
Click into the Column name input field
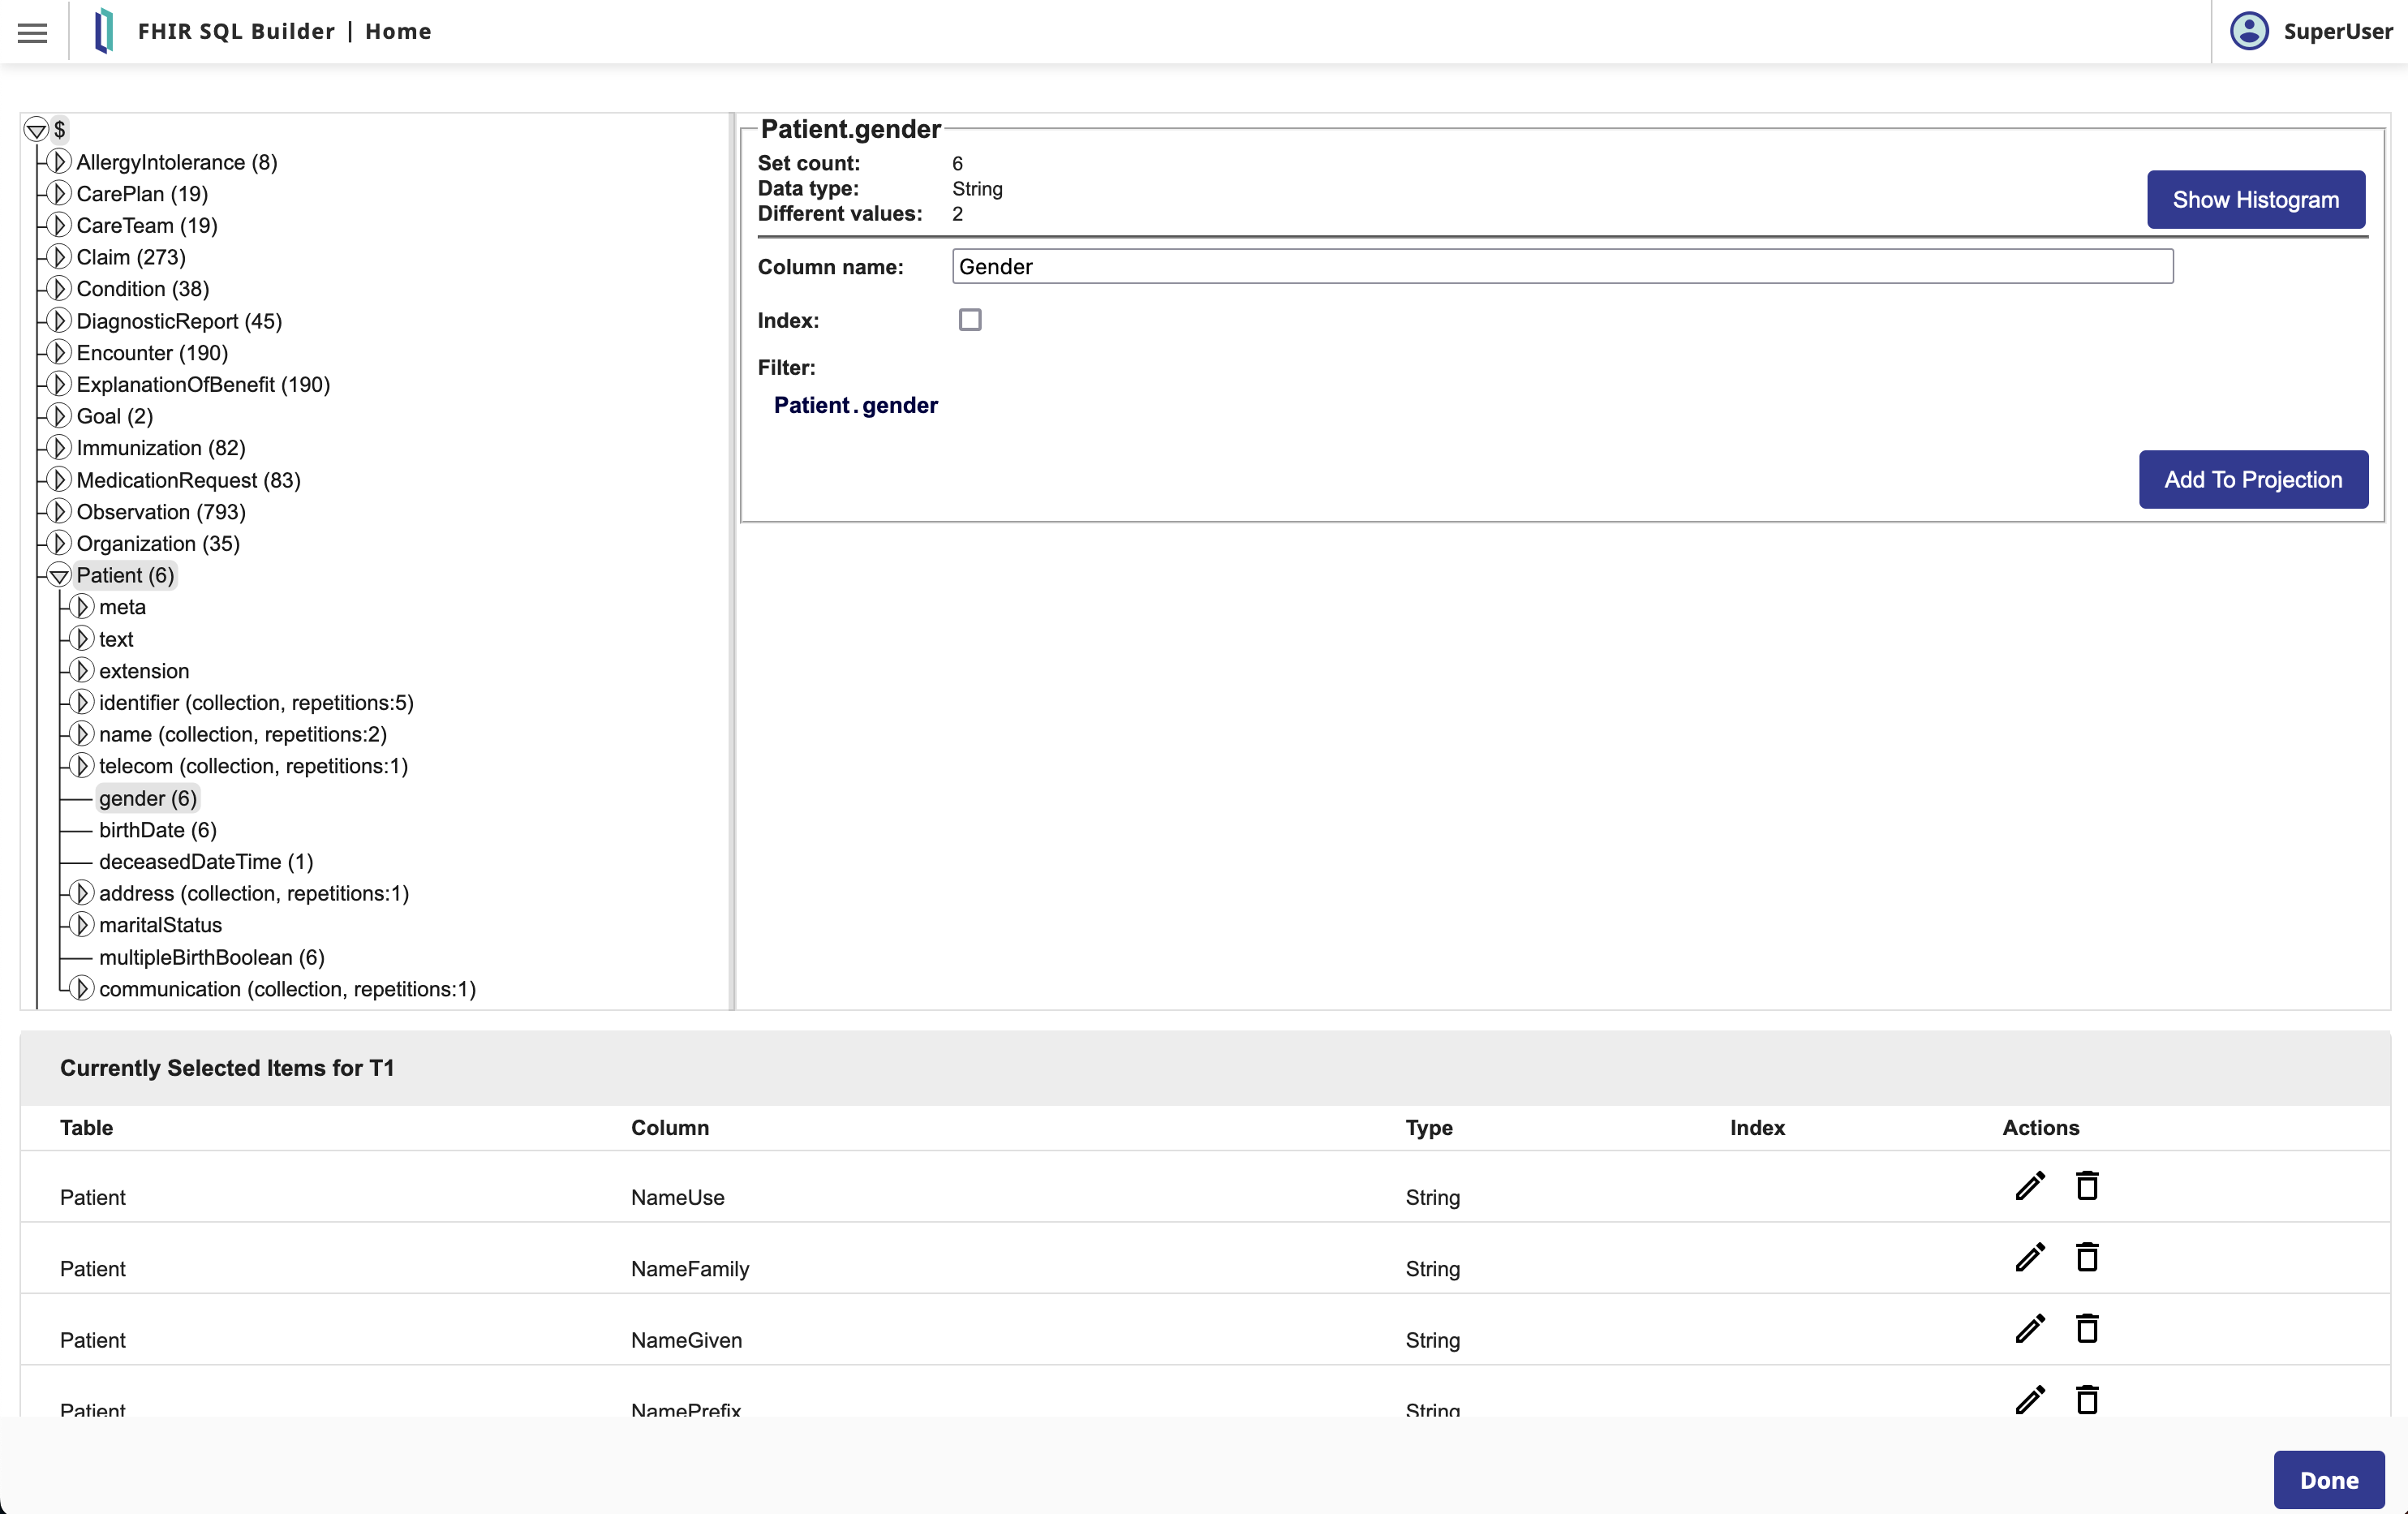(x=1561, y=267)
